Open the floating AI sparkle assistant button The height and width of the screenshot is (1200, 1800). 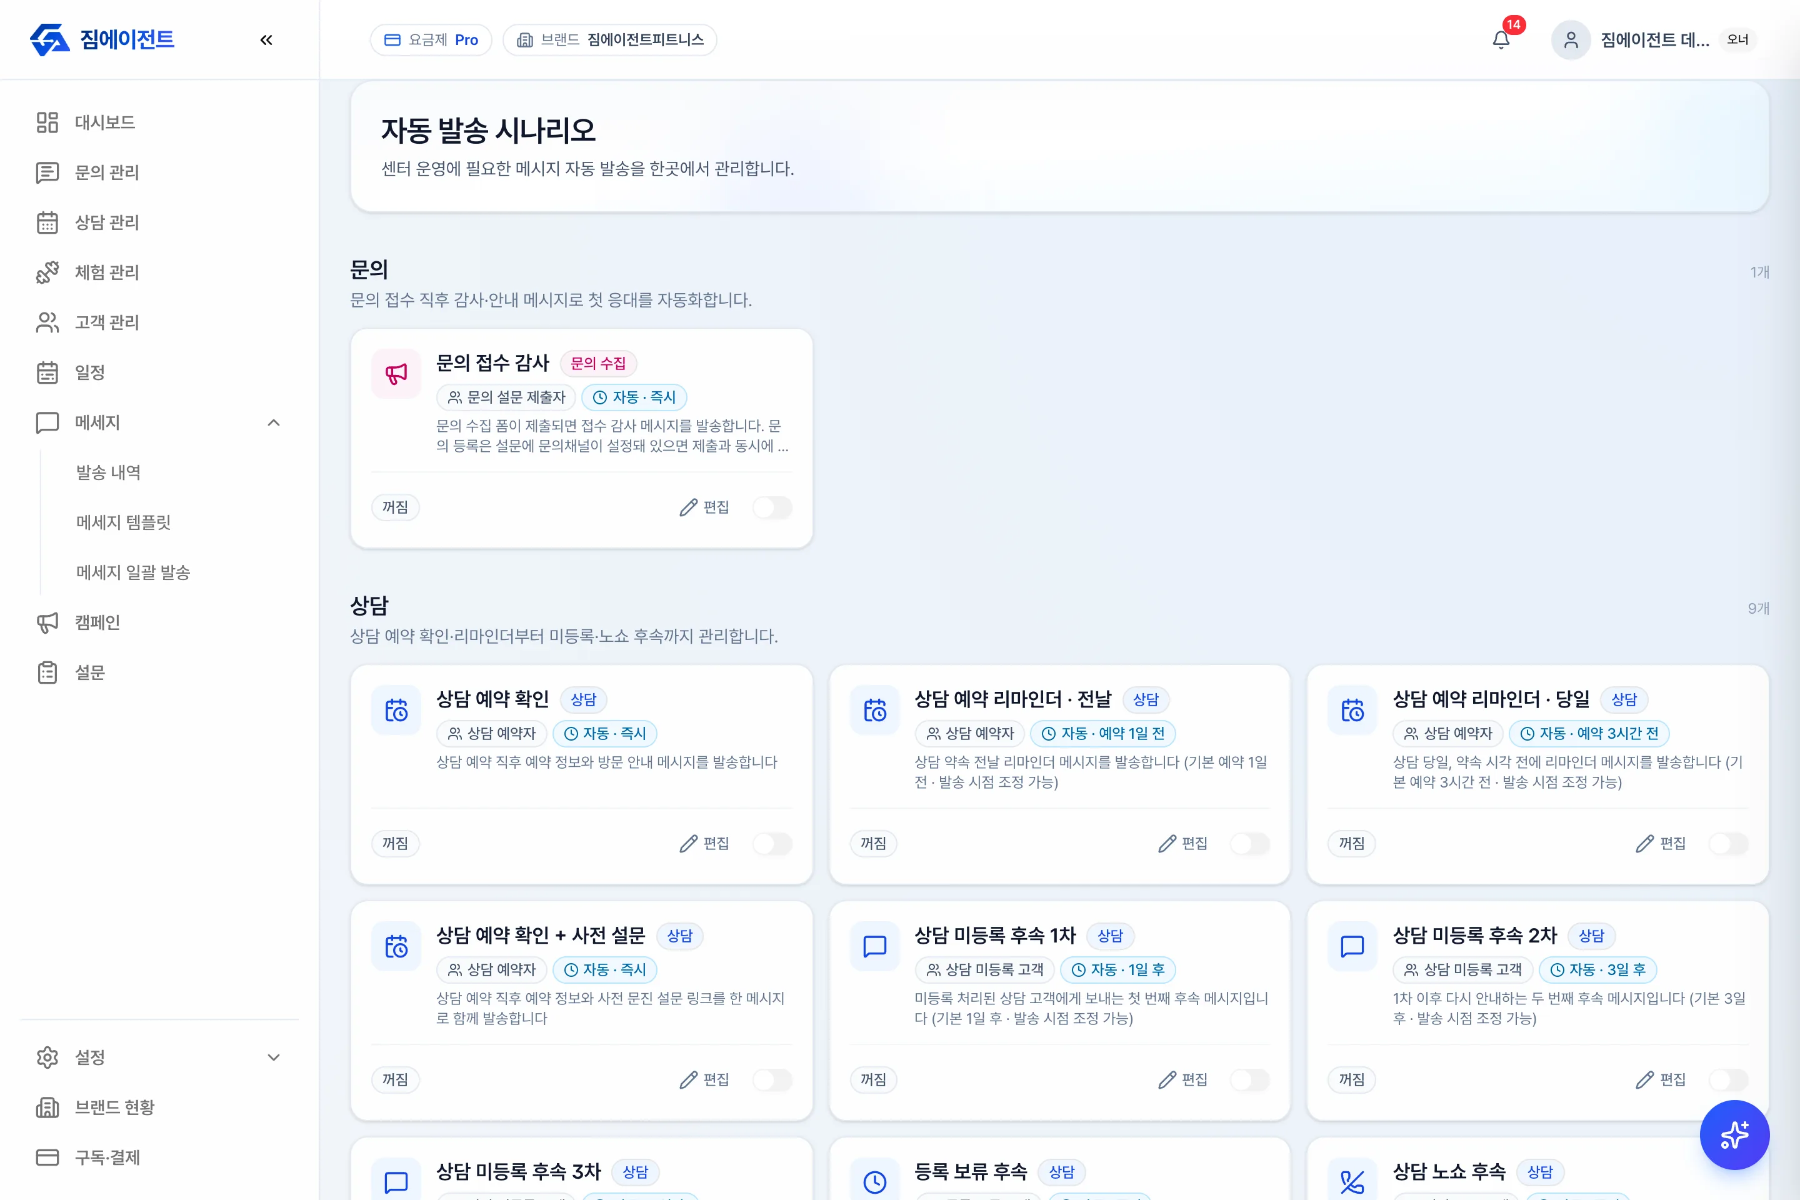point(1734,1134)
